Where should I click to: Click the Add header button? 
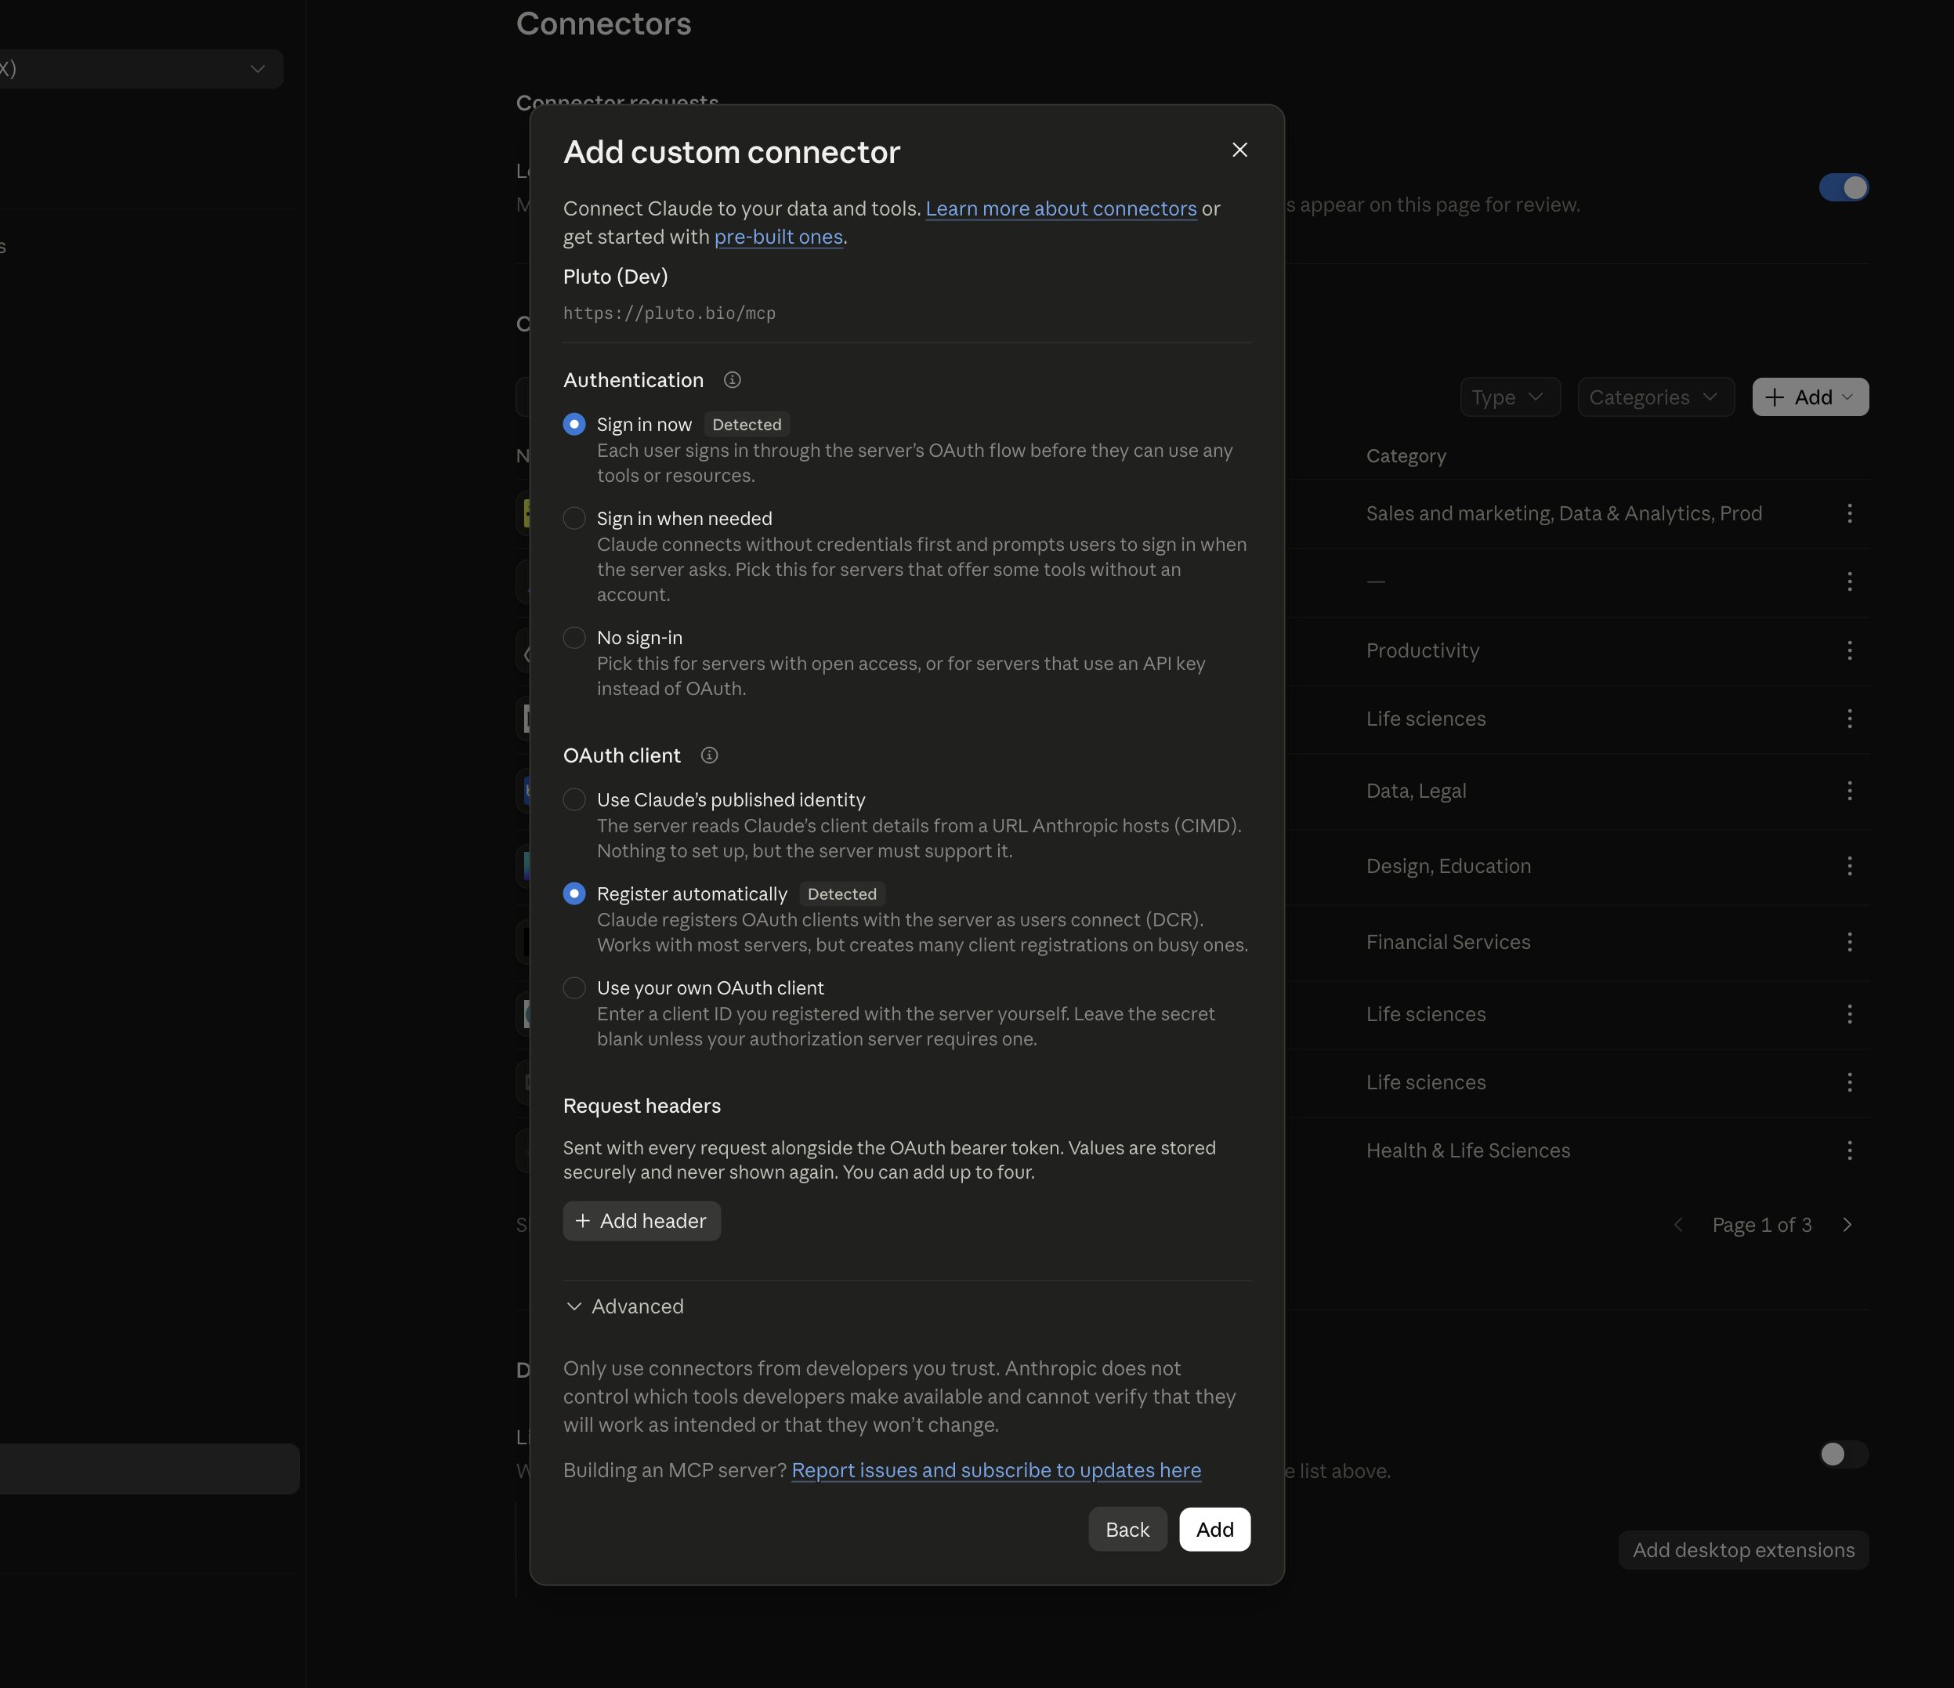pyautogui.click(x=641, y=1221)
